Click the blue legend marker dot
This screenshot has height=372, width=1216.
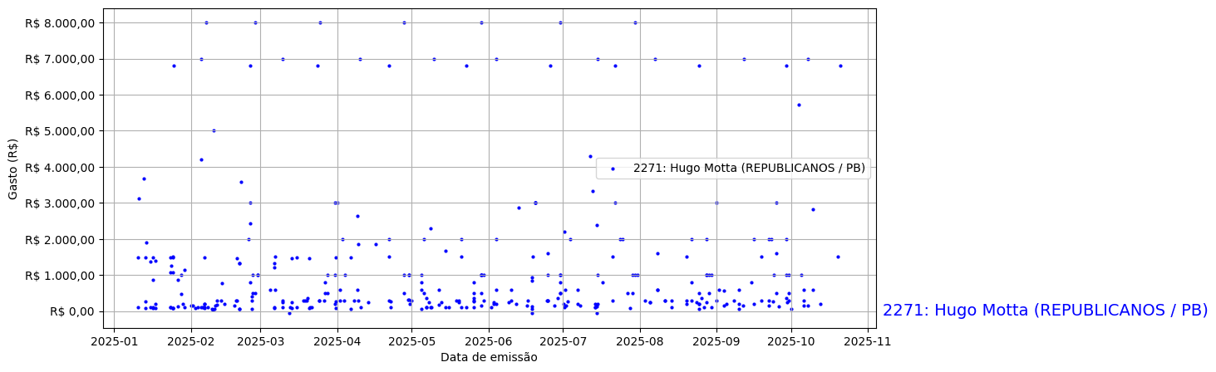tap(613, 168)
